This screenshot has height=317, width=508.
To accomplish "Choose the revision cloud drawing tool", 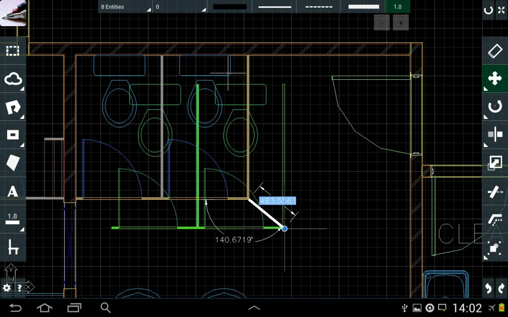I will click(13, 79).
